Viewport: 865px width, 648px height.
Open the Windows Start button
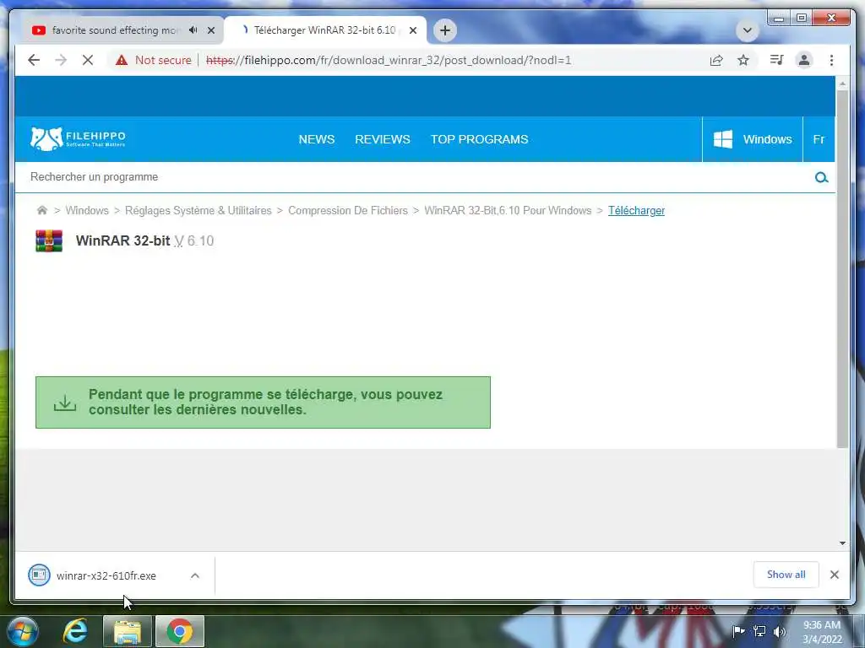pos(23,631)
